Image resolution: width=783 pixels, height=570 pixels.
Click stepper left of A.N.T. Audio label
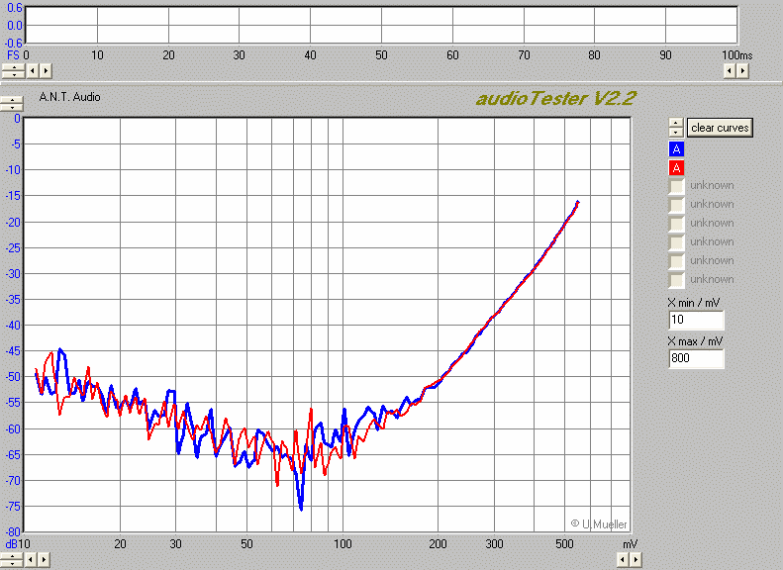12,103
